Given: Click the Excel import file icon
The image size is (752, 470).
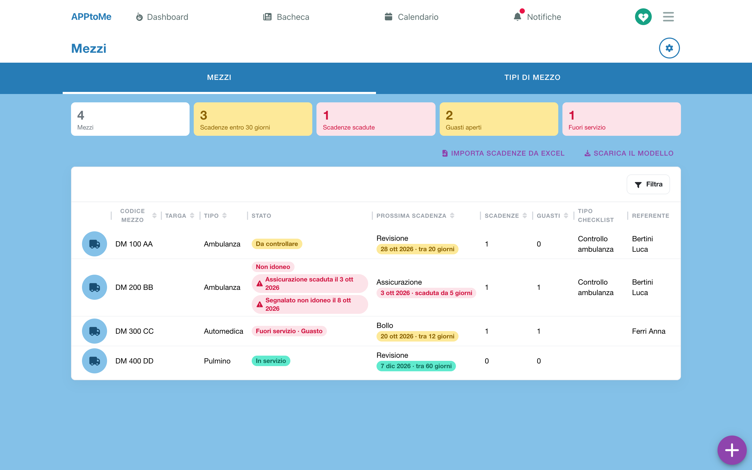Looking at the screenshot, I should [445, 153].
